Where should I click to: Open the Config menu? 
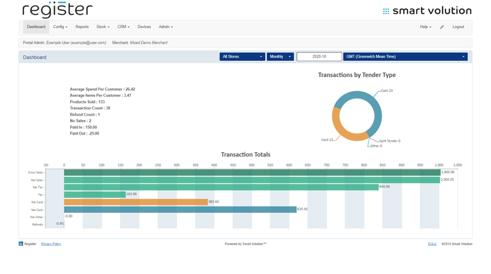[60, 27]
